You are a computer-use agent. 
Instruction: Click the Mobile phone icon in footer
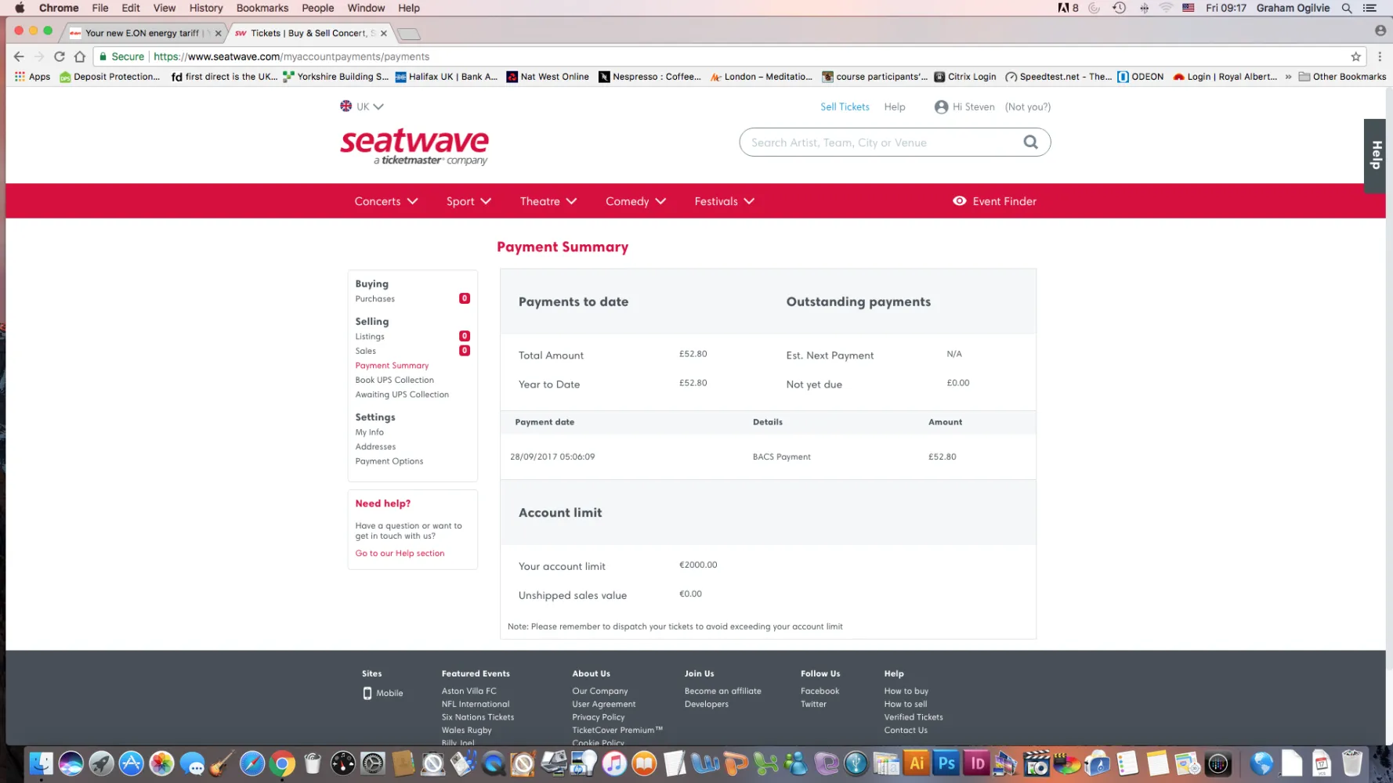tap(367, 693)
